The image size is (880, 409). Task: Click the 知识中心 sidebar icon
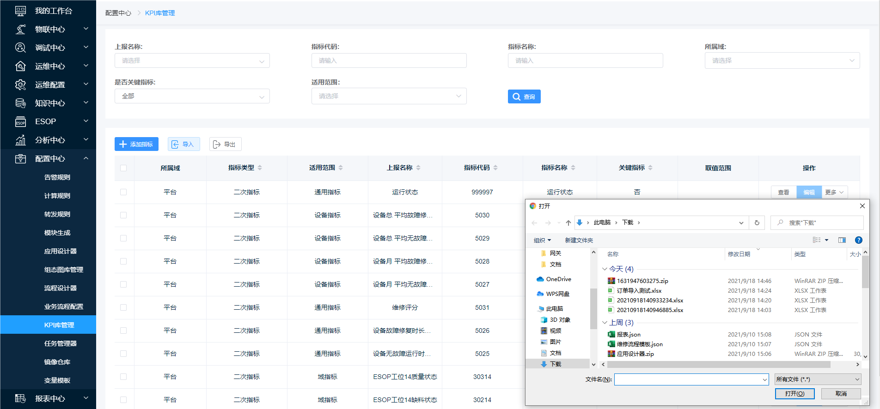(20, 103)
